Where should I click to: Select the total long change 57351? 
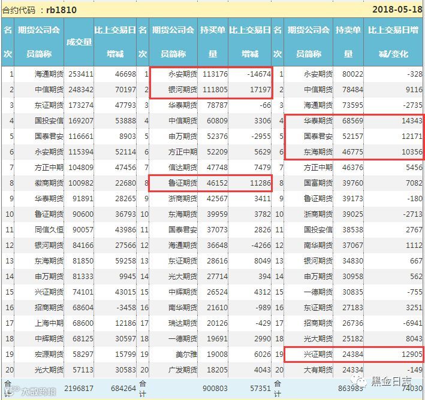pos(260,389)
